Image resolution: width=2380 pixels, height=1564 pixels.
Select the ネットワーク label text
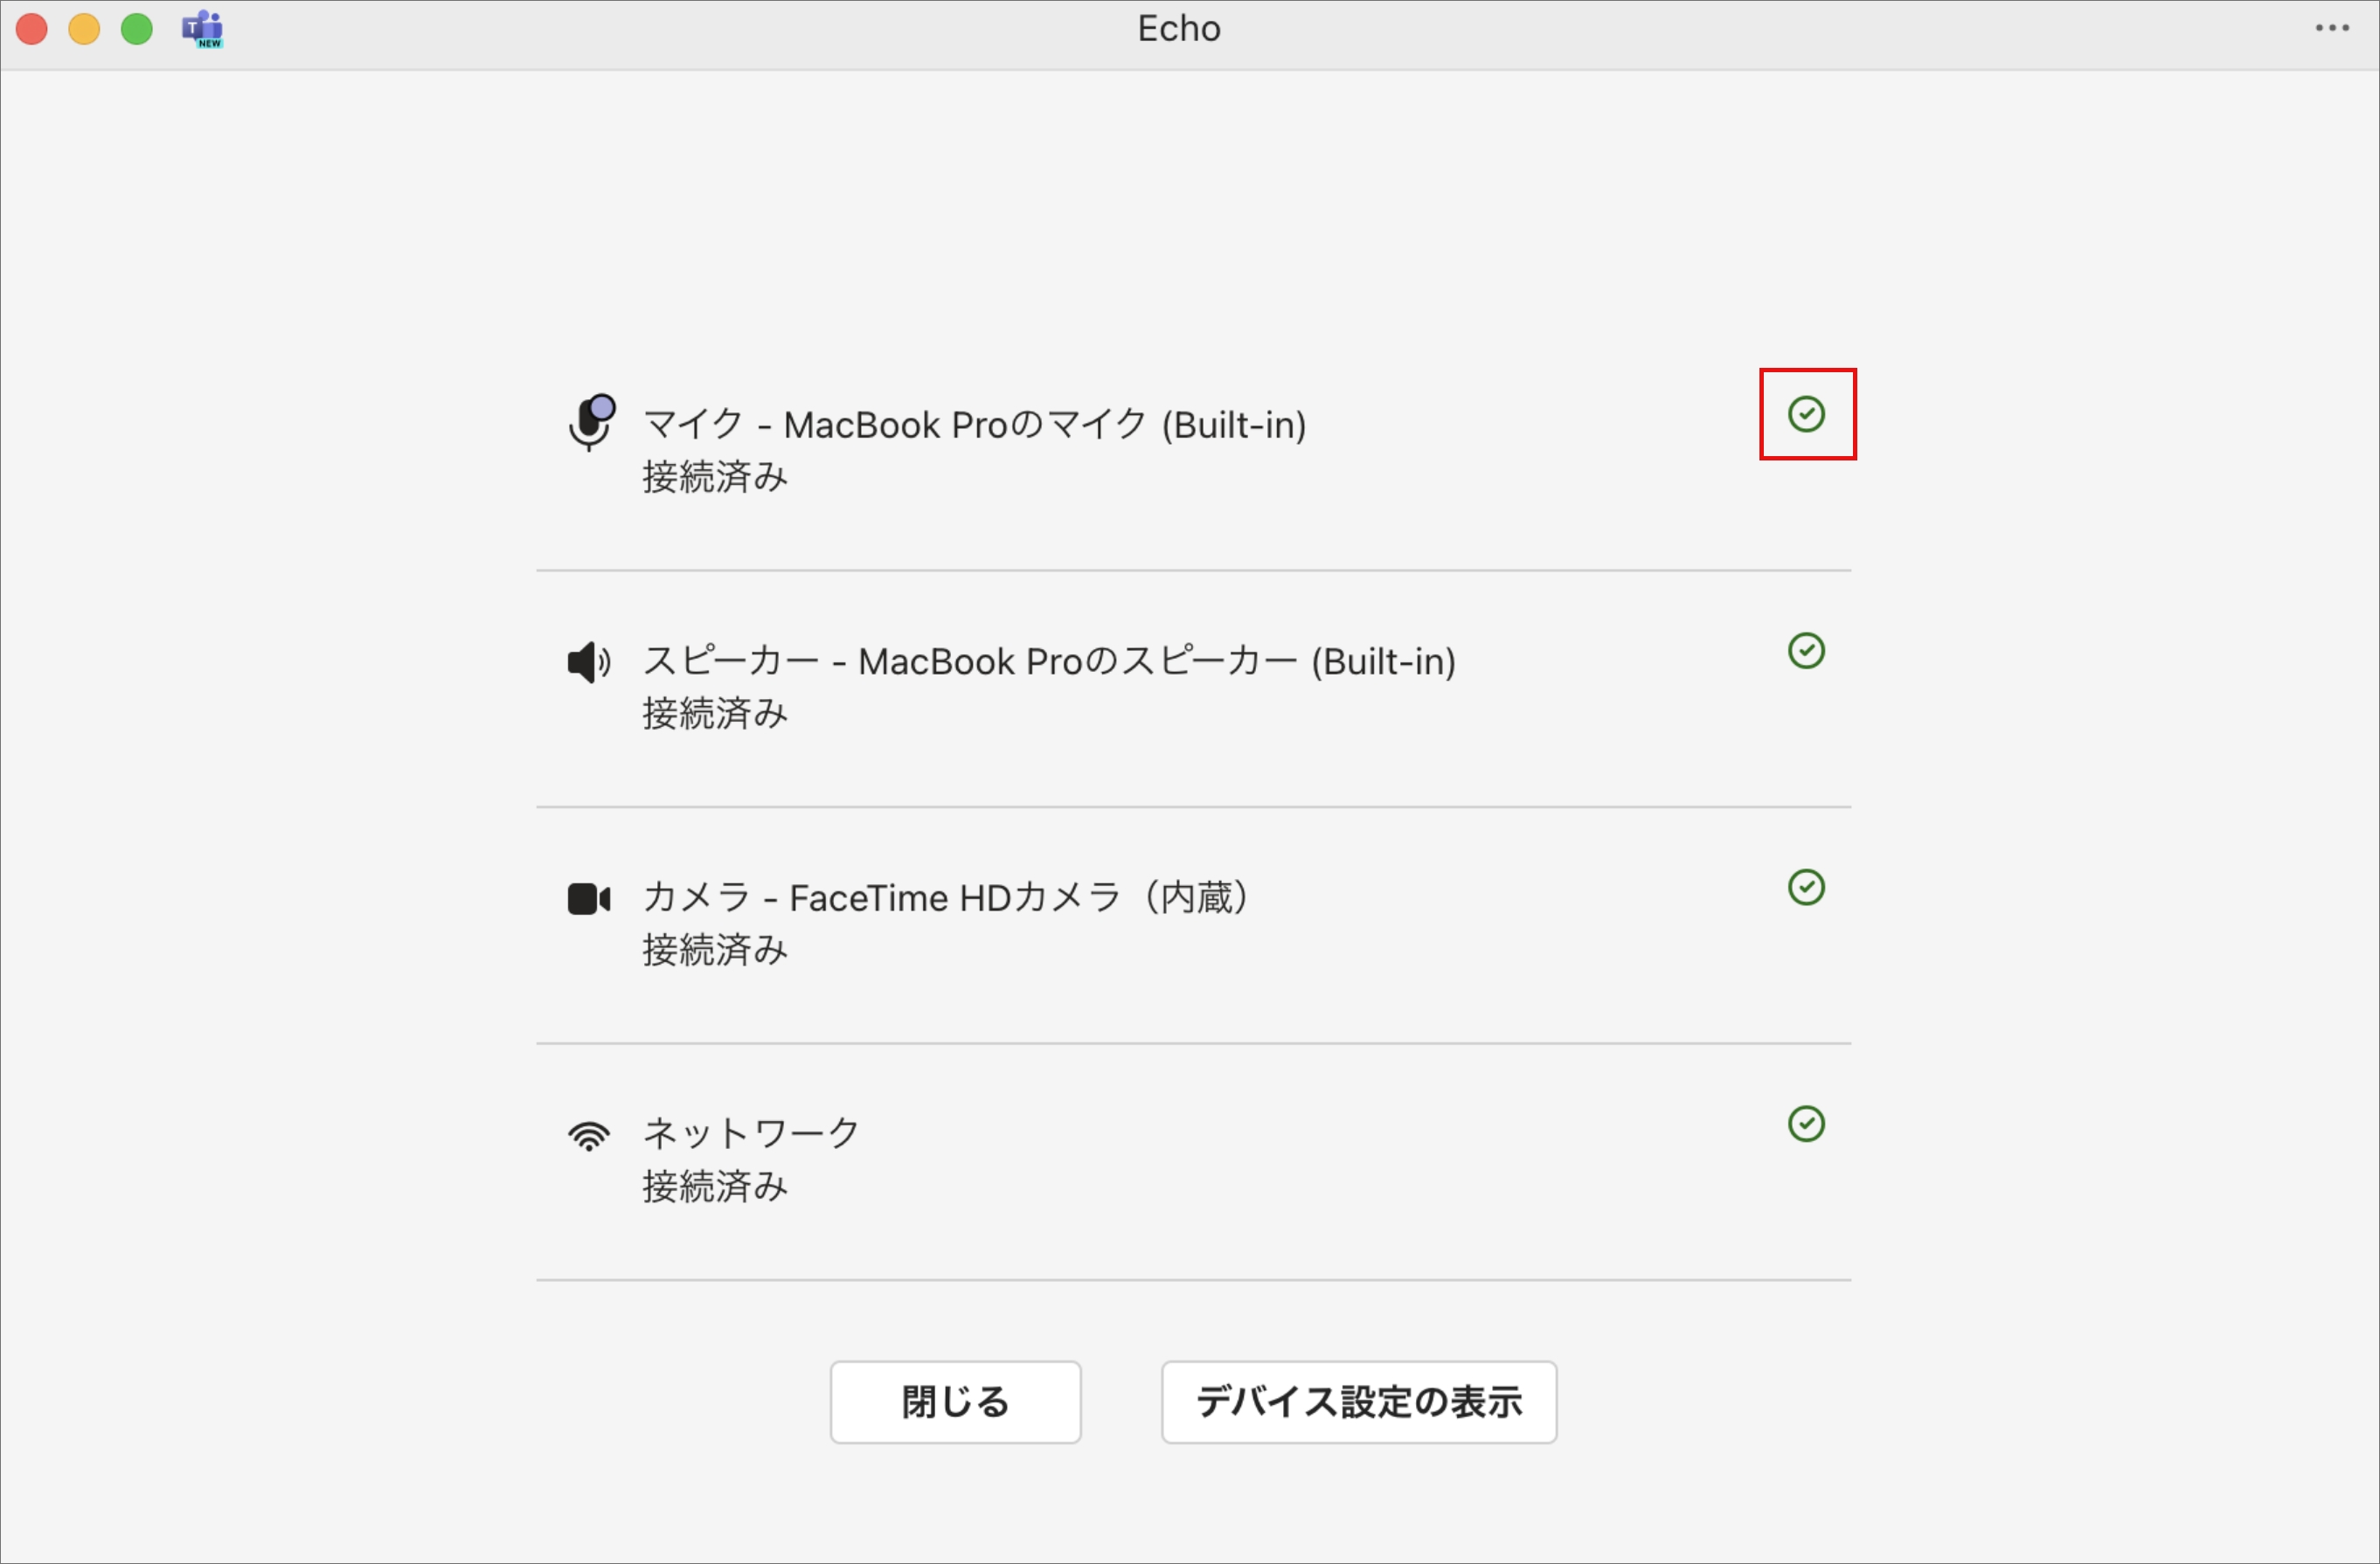(x=751, y=1133)
